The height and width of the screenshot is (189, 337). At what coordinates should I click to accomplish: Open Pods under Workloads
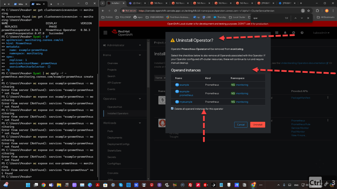(110, 131)
